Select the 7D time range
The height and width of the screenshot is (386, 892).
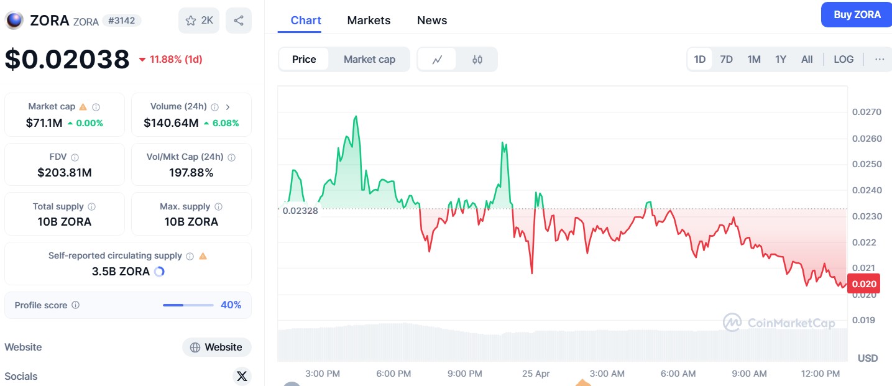[726, 60]
